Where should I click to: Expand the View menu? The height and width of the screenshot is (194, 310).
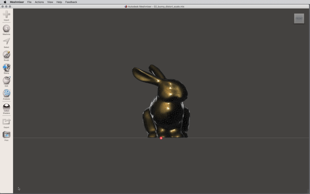pos(50,2)
